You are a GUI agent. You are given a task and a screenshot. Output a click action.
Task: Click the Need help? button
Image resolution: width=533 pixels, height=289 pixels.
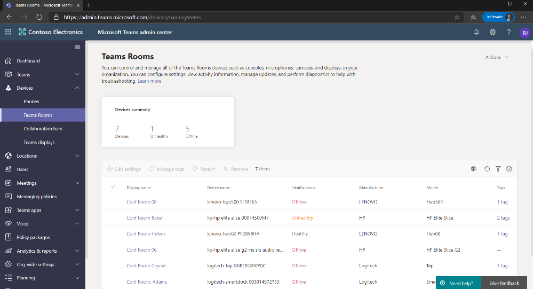pyautogui.click(x=458, y=283)
